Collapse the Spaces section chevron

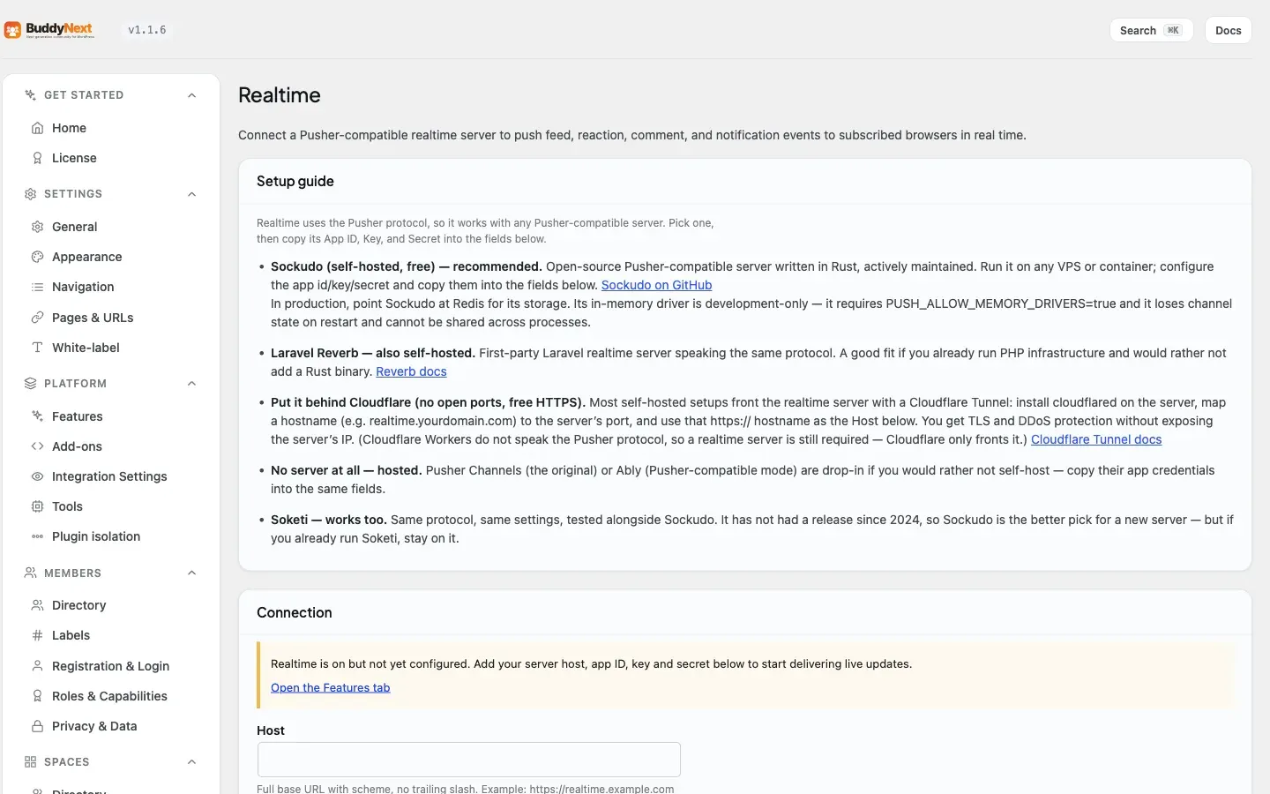click(191, 762)
